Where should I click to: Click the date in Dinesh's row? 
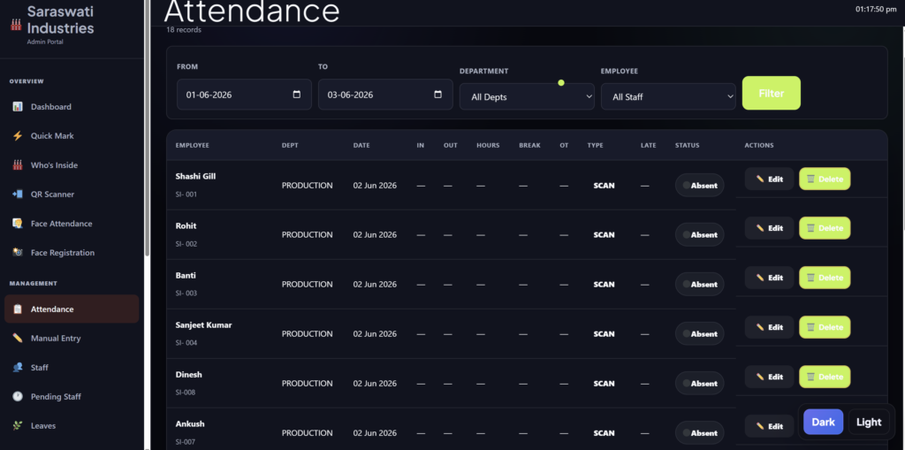[x=375, y=384]
